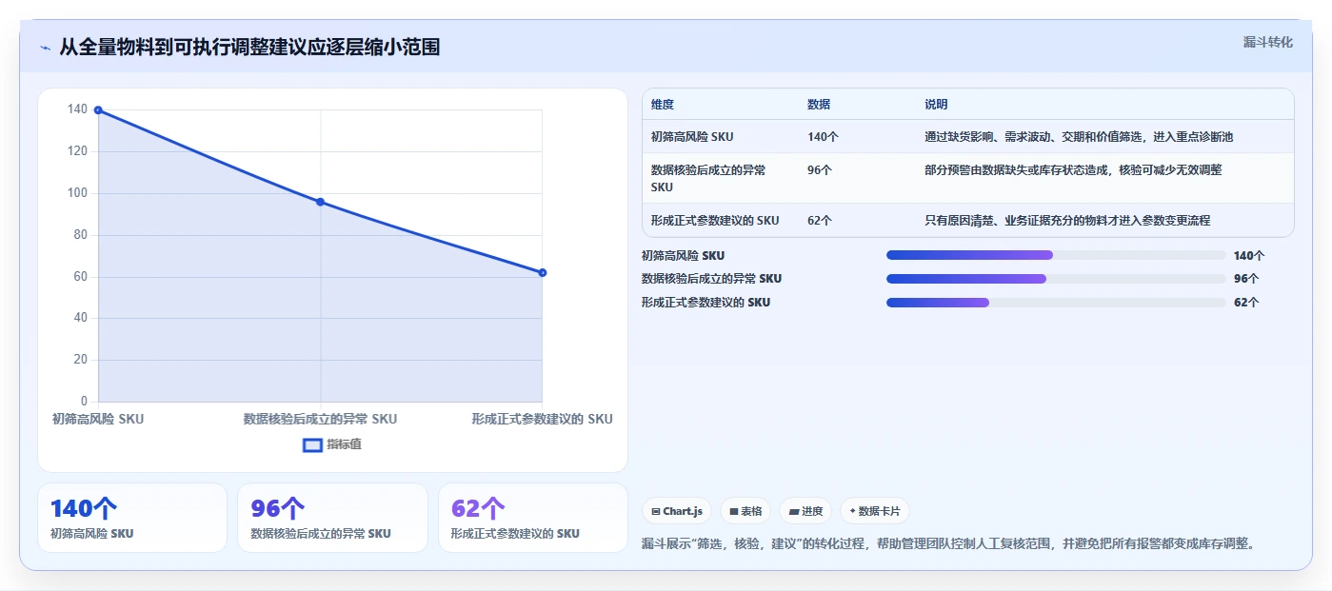Click the 96 data point on chart
The height and width of the screenshot is (591, 1332).
pos(320,202)
